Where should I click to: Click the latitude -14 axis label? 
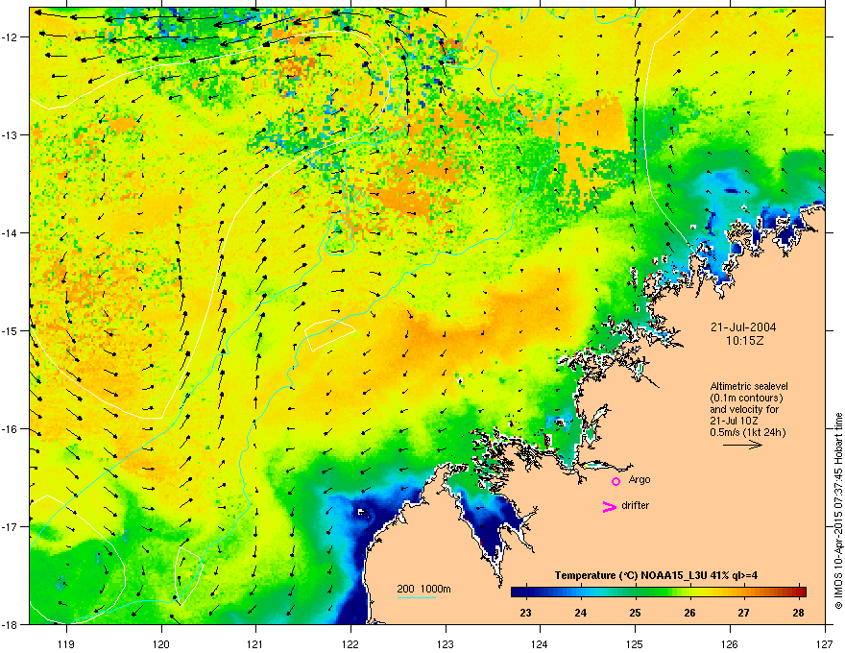[x=9, y=233]
